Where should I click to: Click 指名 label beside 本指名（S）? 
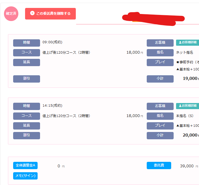pos(160,116)
